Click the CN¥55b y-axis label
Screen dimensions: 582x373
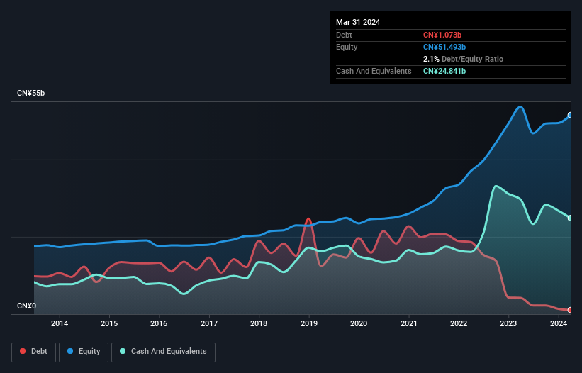point(30,93)
